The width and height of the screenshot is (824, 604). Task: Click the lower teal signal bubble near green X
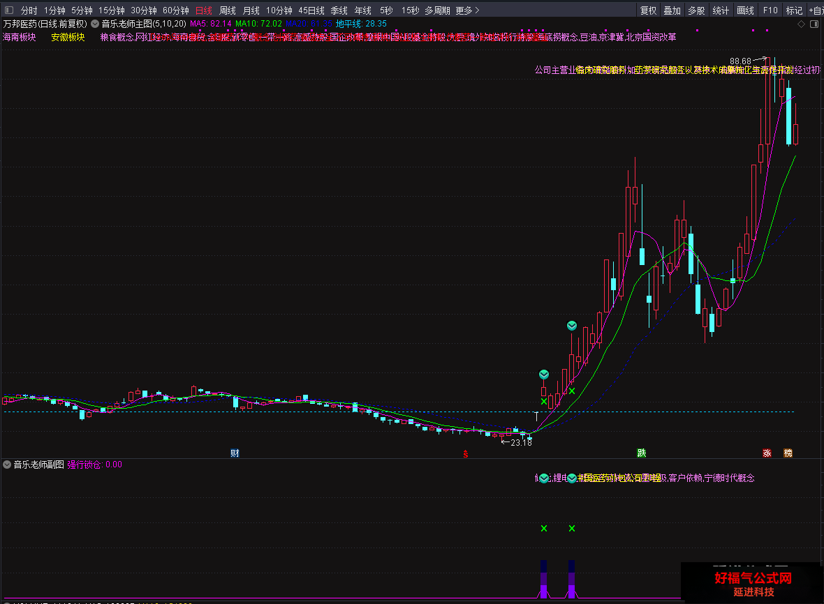coord(544,375)
